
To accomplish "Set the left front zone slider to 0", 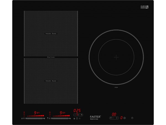I will (x=26, y=118).
